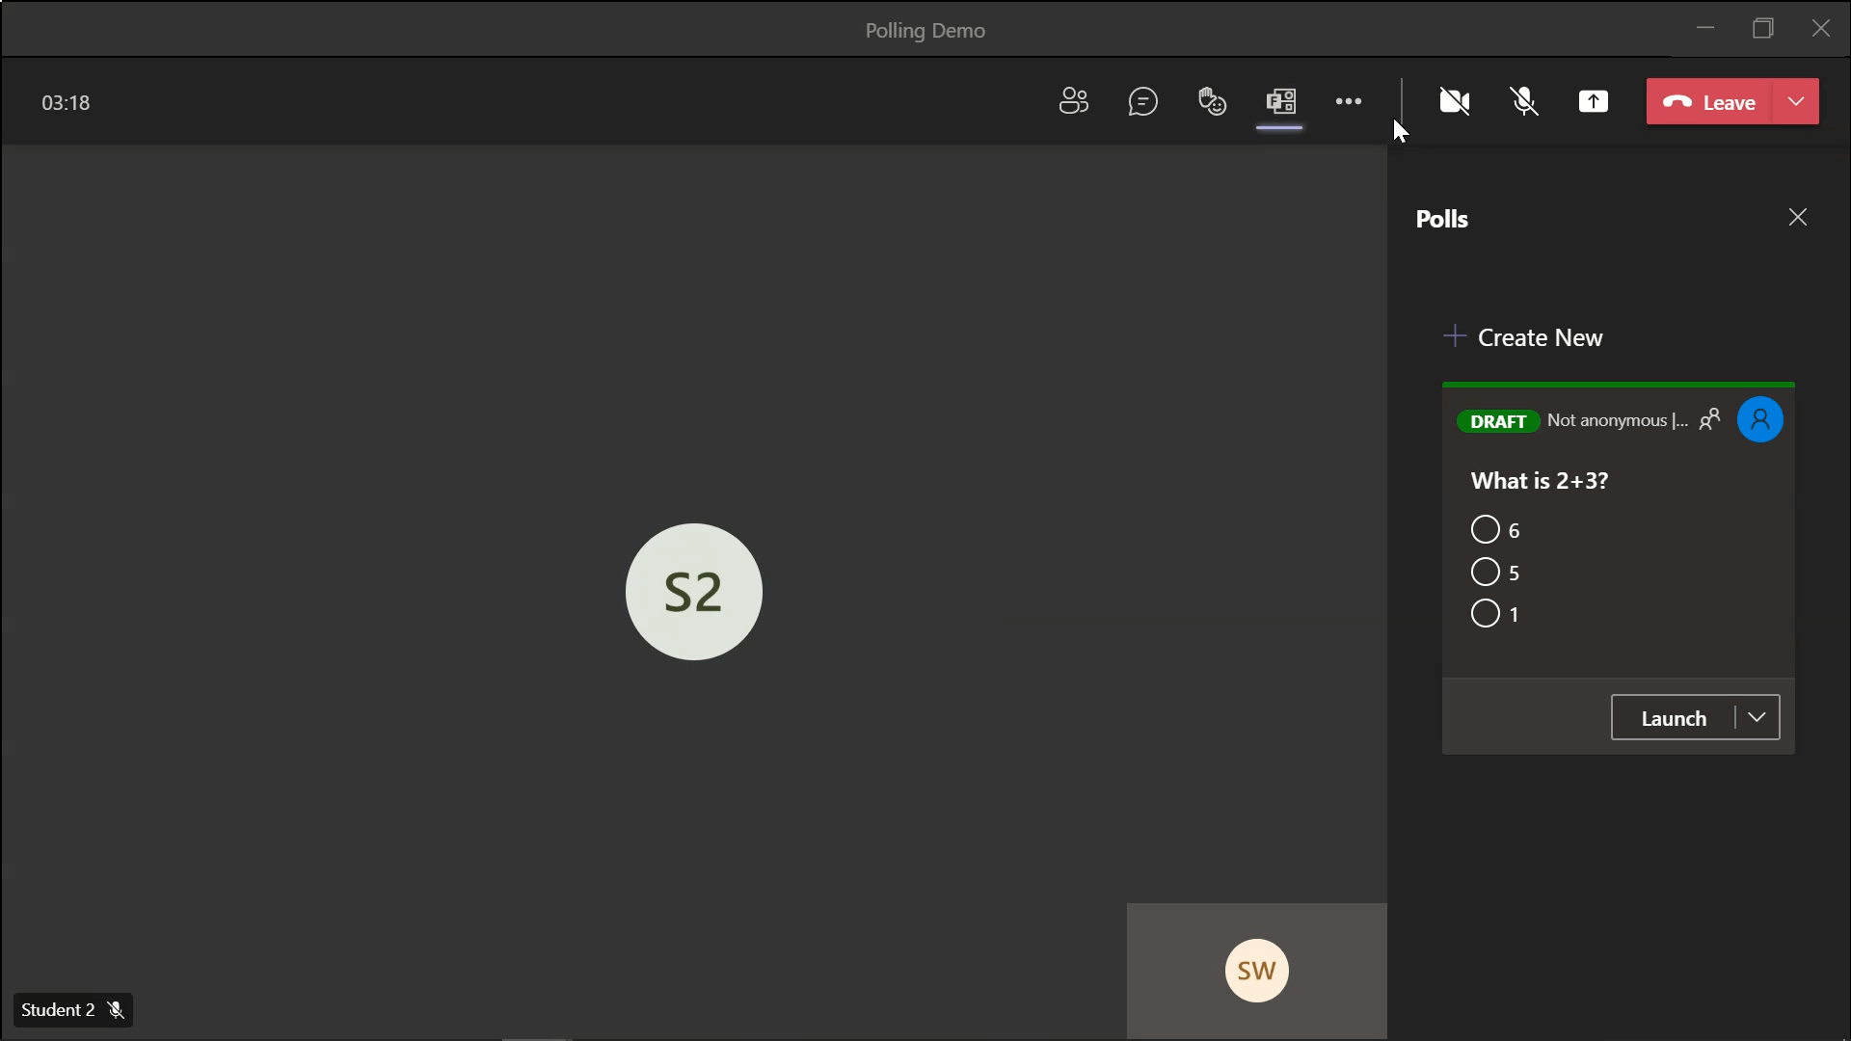Viewport: 1851px width, 1041px height.
Task: Select radio button for answer 6
Action: tap(1484, 529)
